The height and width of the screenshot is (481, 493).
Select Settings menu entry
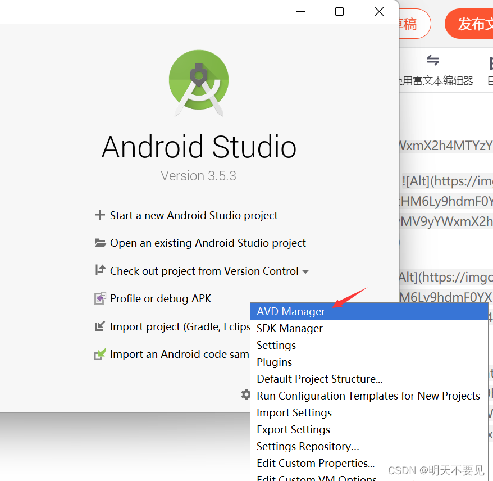(369, 345)
